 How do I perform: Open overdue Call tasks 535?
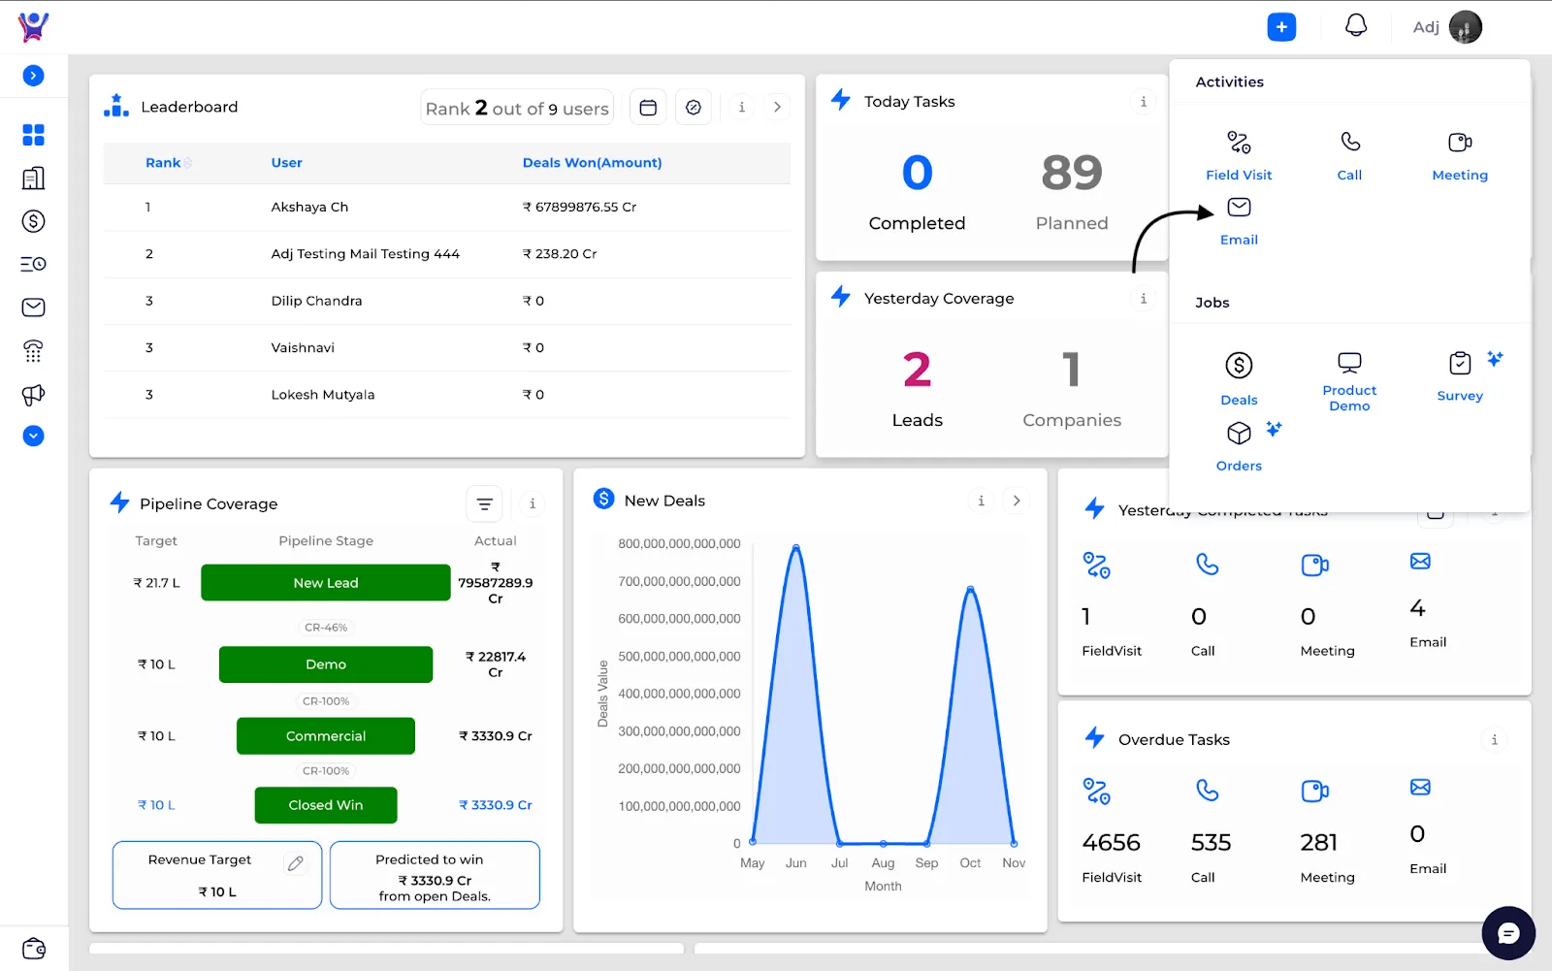point(1211,843)
